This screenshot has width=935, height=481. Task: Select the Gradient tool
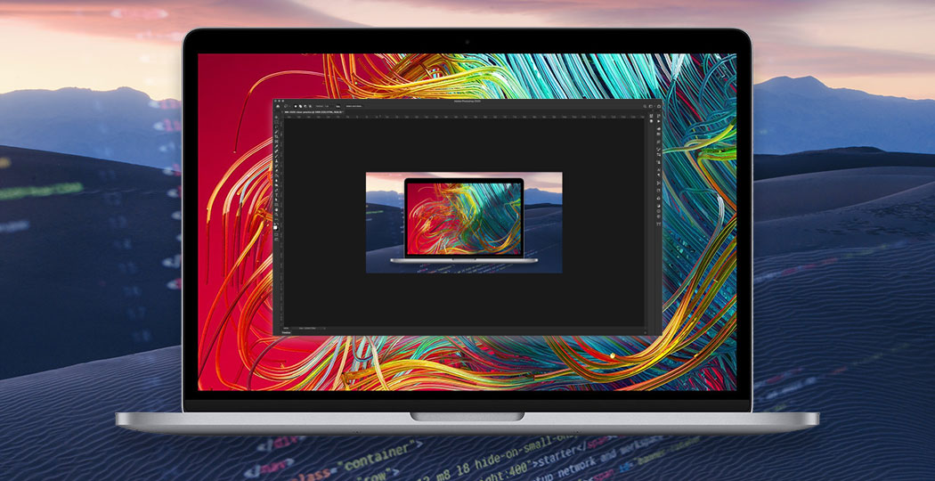[x=276, y=176]
